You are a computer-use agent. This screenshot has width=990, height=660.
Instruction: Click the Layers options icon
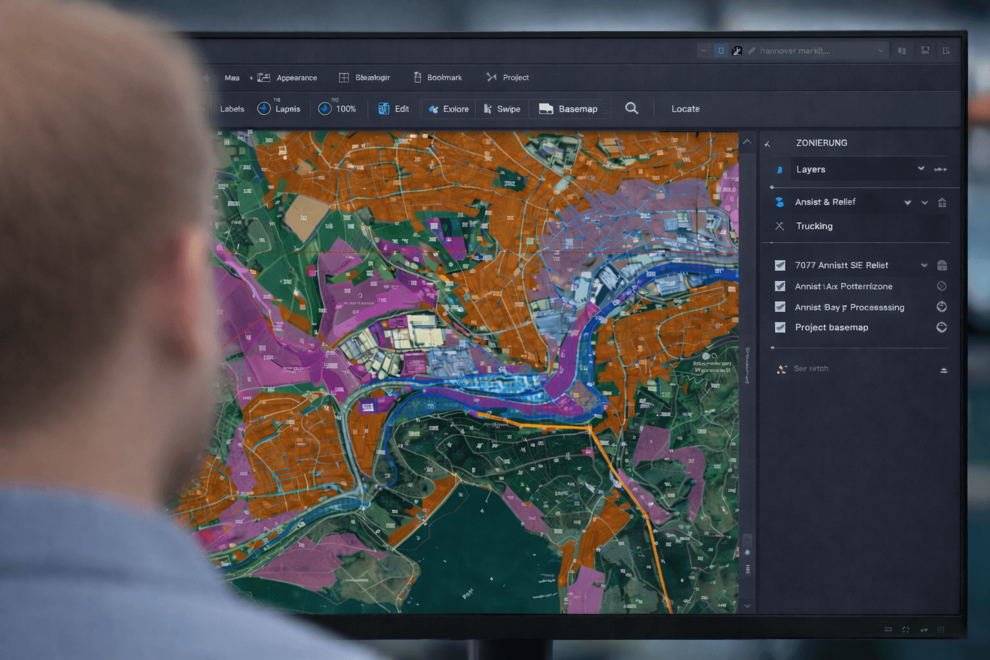940,170
